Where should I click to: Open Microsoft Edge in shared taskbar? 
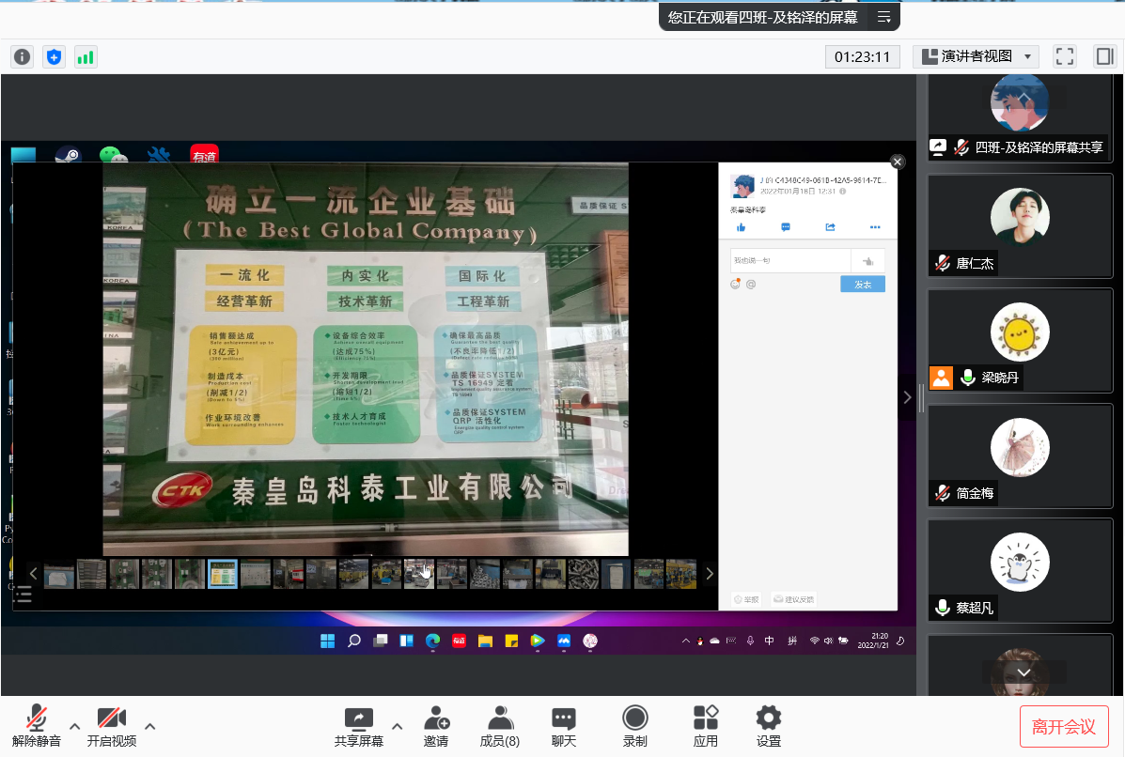click(x=432, y=641)
